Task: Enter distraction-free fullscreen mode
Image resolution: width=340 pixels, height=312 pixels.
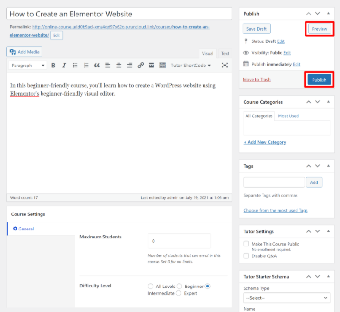Action: pyautogui.click(x=225, y=66)
